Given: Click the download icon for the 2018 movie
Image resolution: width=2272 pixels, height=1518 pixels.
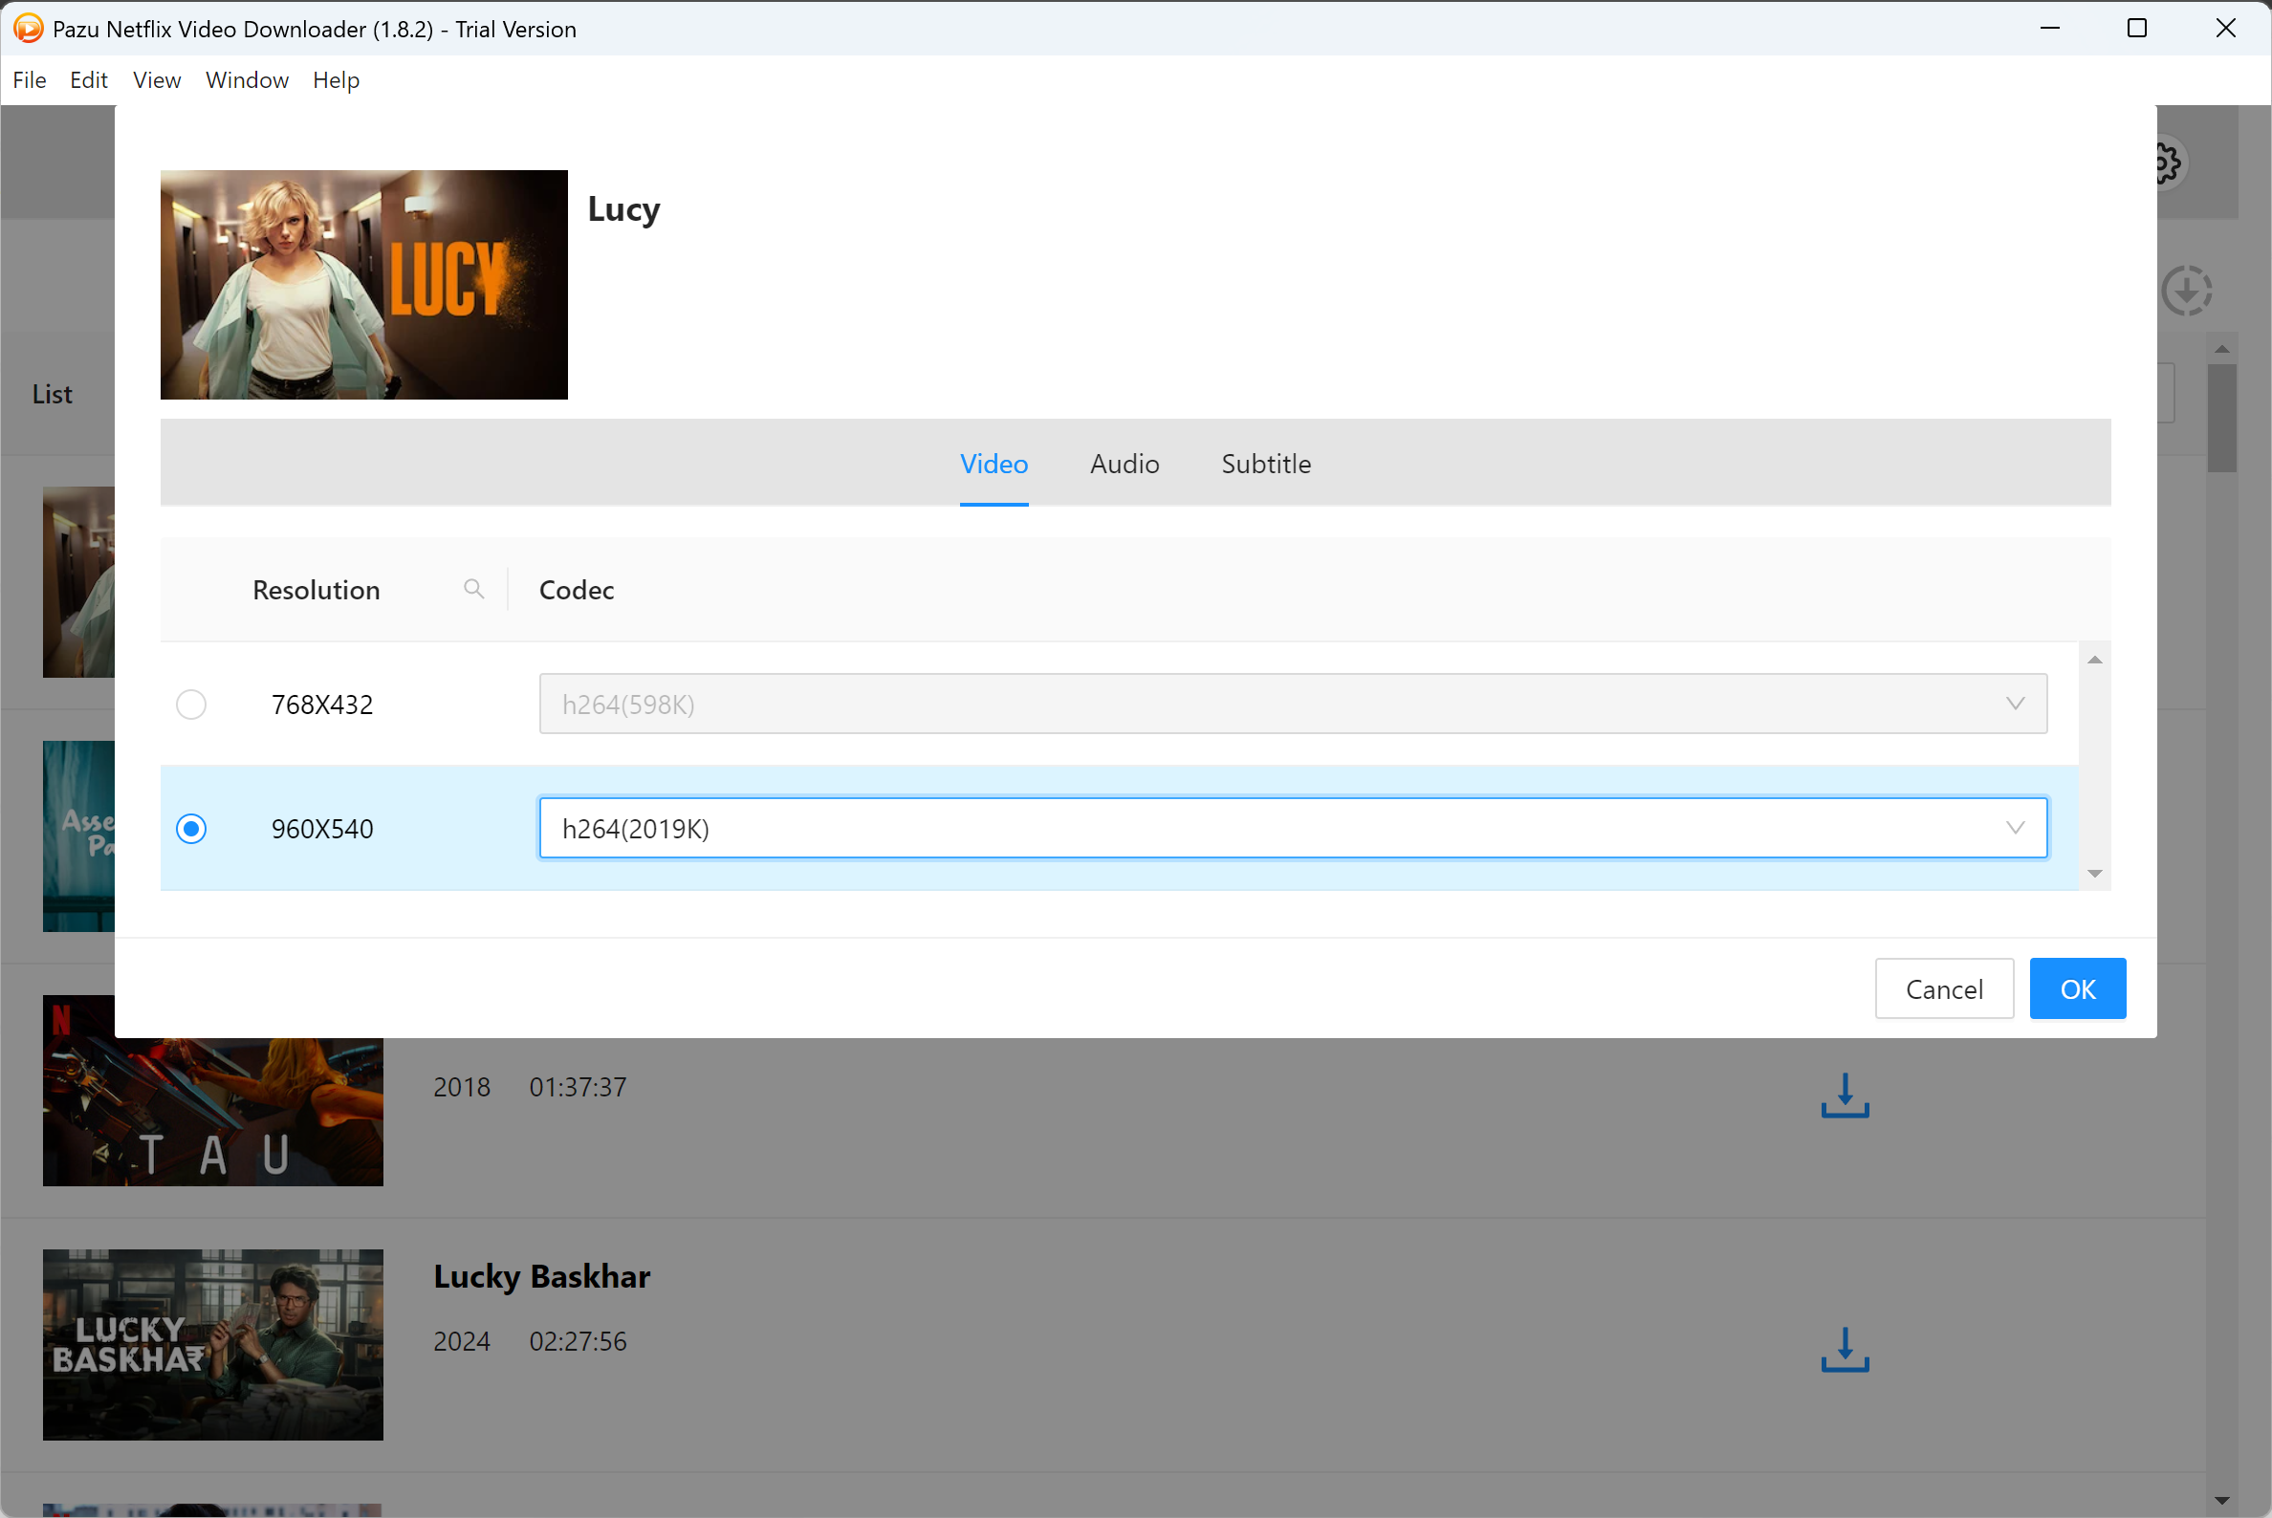Looking at the screenshot, I should tap(1845, 1095).
